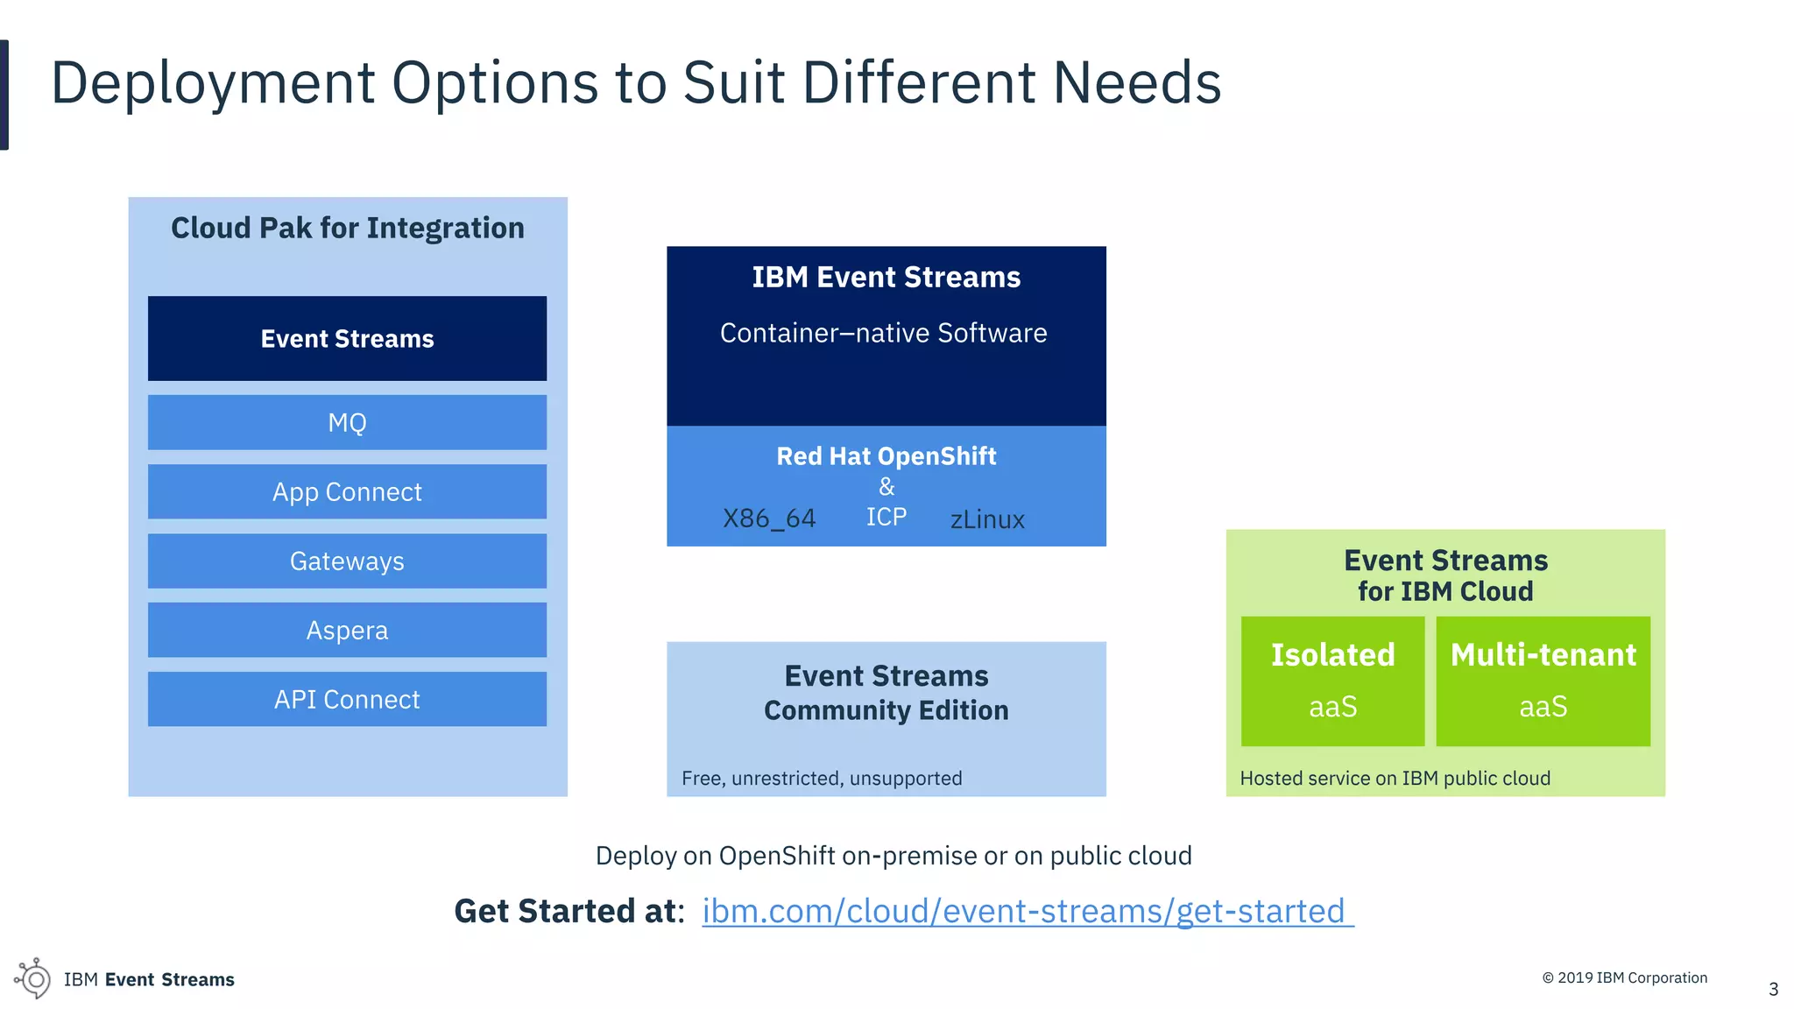Click the Cloud Pak for Integration heading
The image size is (1794, 1009).
(x=347, y=229)
